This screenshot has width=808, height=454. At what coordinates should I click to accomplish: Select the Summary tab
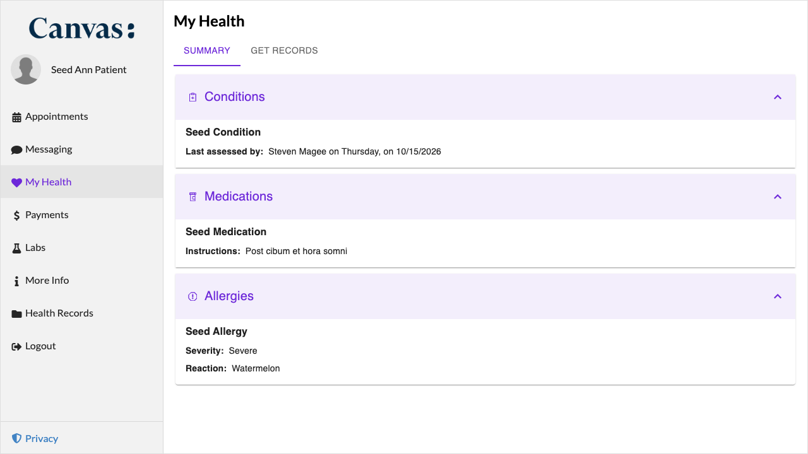[x=207, y=50]
